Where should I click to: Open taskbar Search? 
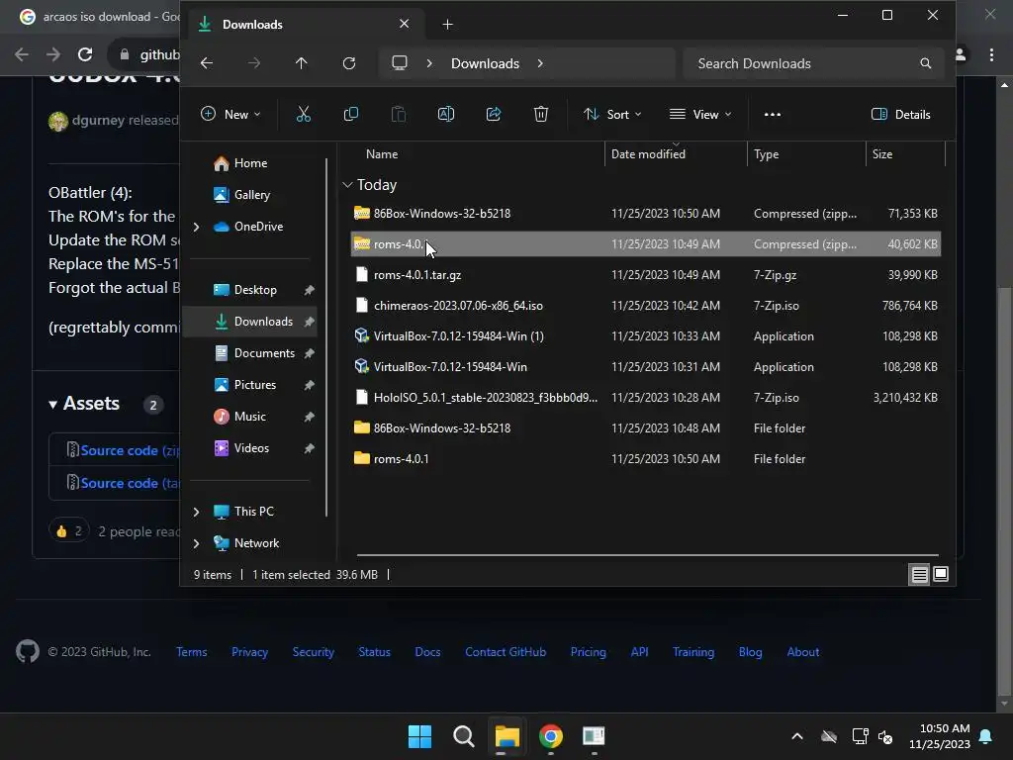pyautogui.click(x=463, y=736)
